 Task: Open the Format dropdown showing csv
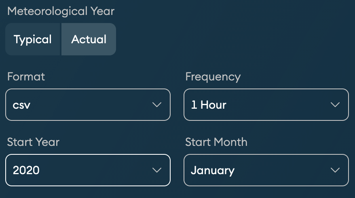88,105
